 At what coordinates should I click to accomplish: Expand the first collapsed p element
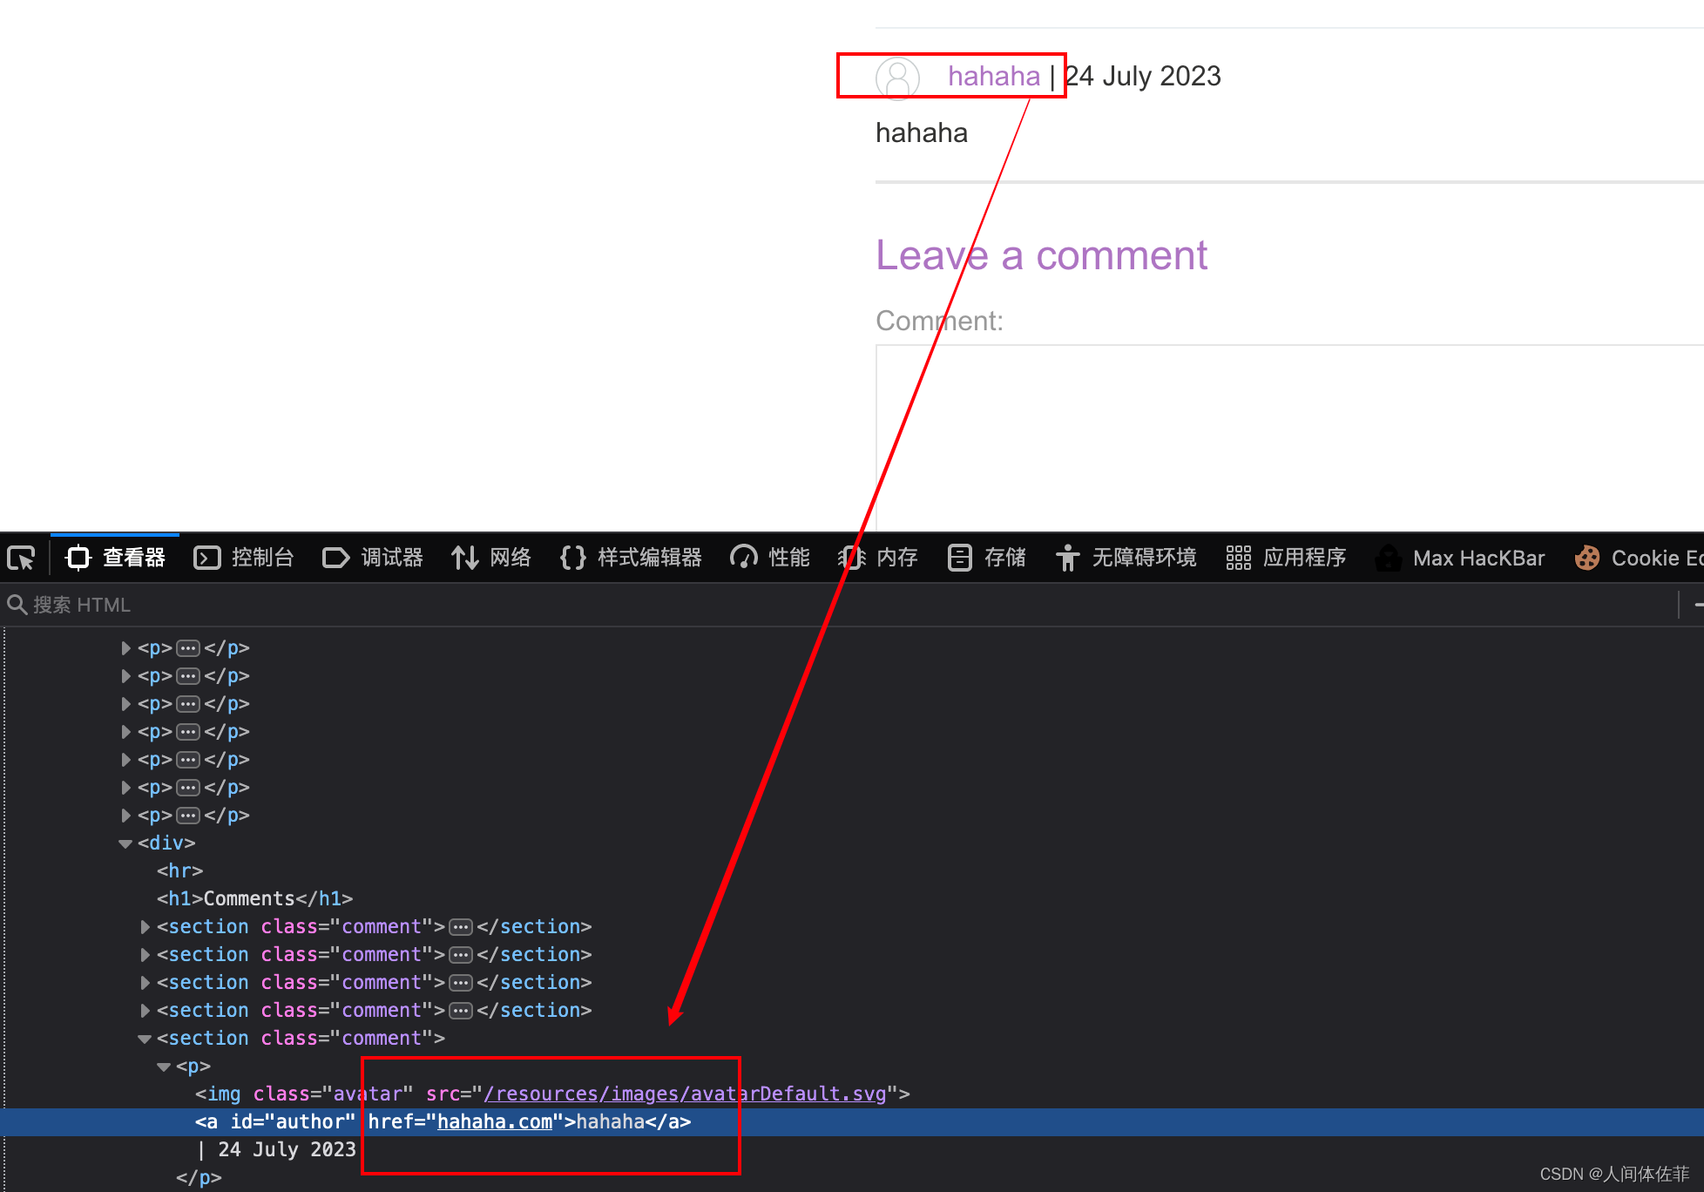pyautogui.click(x=125, y=648)
